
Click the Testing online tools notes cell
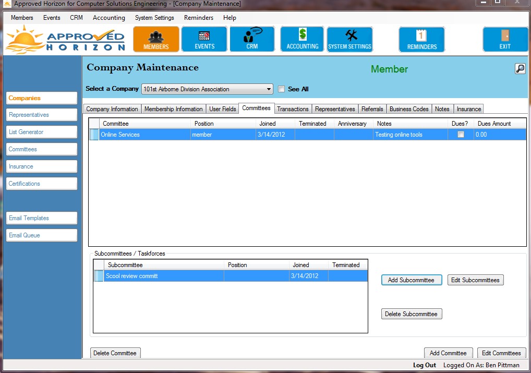coord(411,135)
